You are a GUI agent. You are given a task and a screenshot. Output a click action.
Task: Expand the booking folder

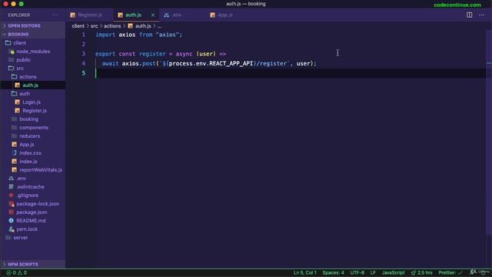[x=32, y=119]
